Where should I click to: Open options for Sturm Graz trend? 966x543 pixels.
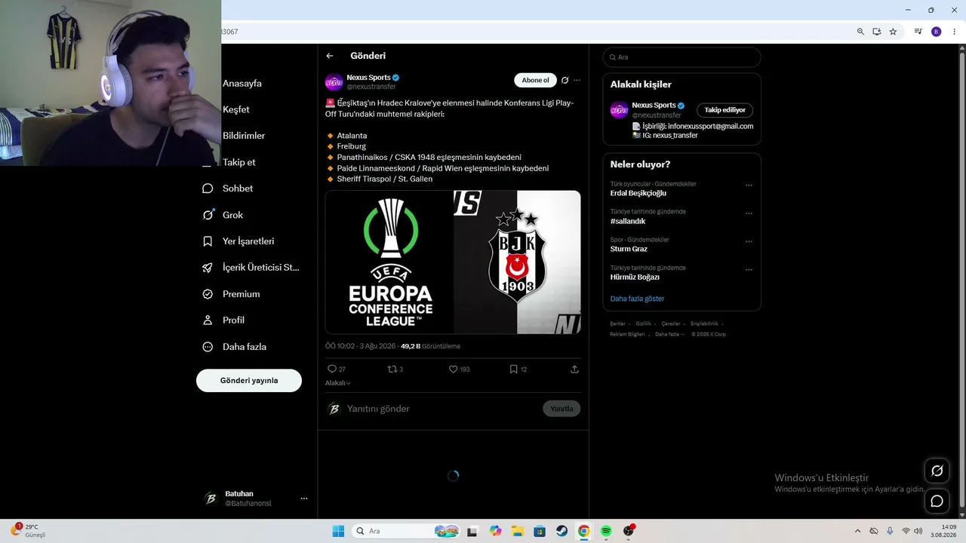point(749,241)
